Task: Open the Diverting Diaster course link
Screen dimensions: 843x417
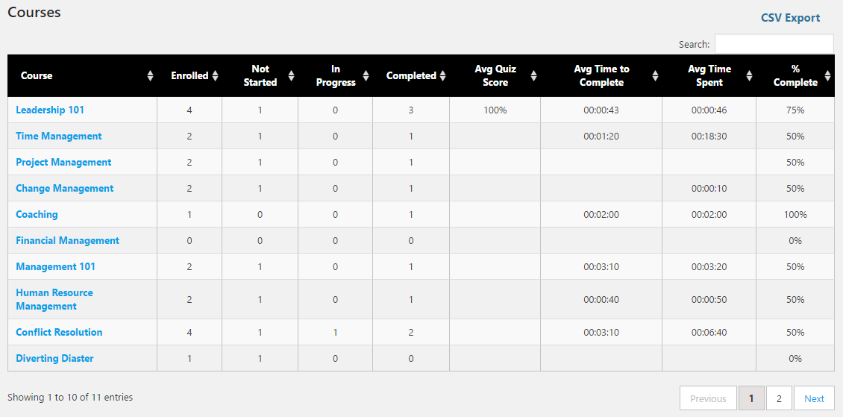Action: 55,358
